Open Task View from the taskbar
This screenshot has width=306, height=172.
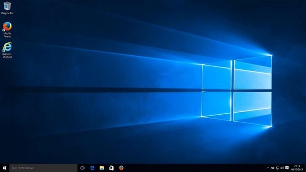coord(82,168)
